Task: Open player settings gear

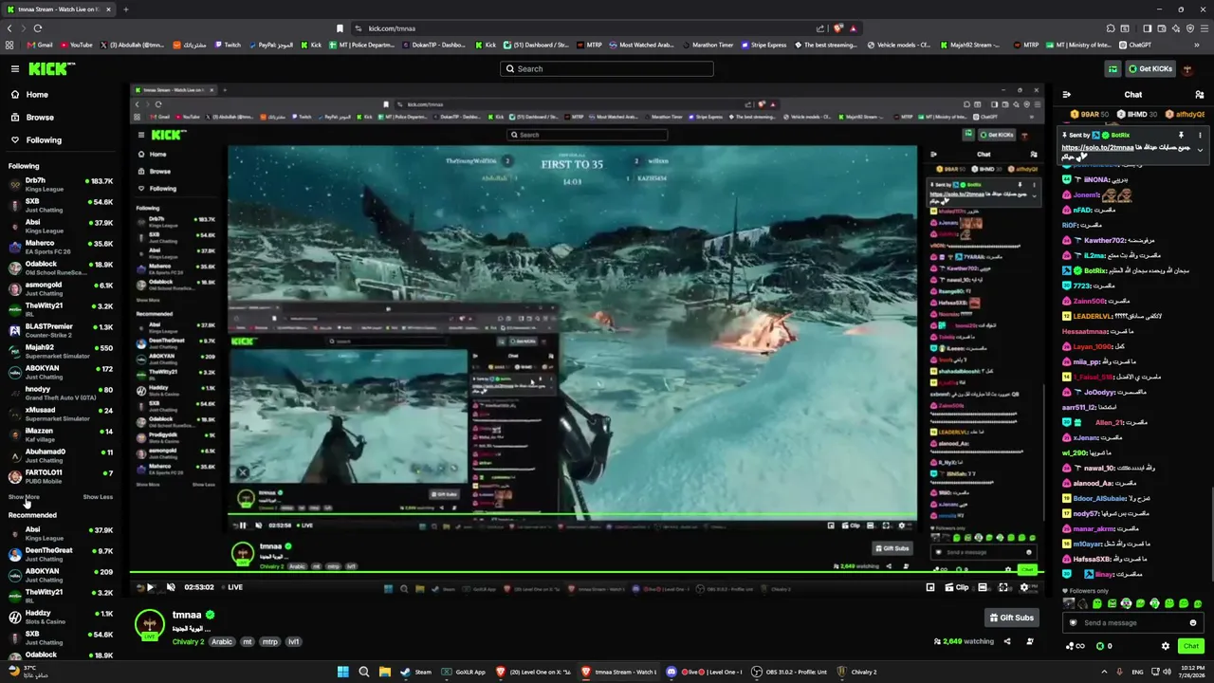Action: coord(1023,587)
